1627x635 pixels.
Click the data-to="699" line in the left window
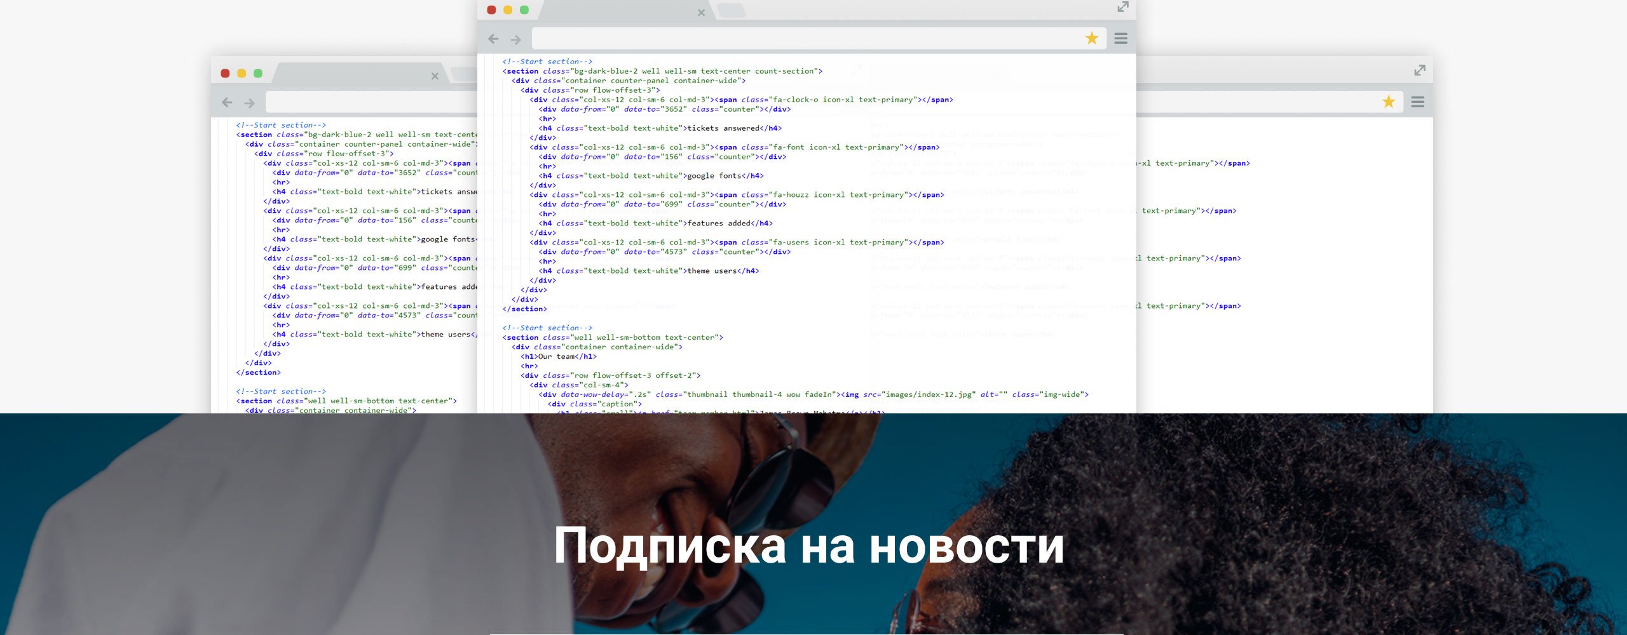(x=375, y=268)
